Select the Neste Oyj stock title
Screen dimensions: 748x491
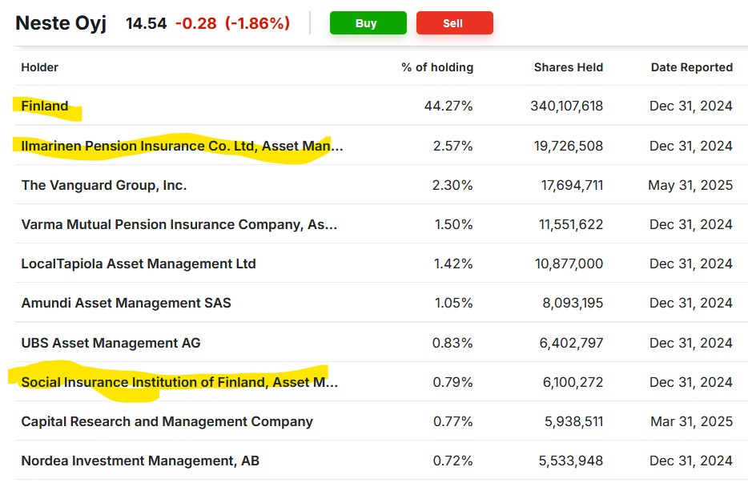tap(61, 23)
